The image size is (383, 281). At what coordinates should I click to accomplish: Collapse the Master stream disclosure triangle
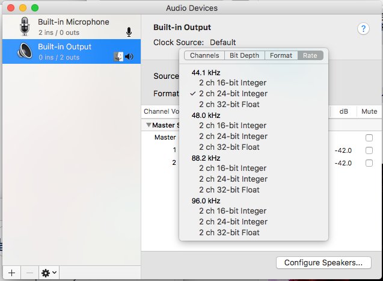point(149,125)
